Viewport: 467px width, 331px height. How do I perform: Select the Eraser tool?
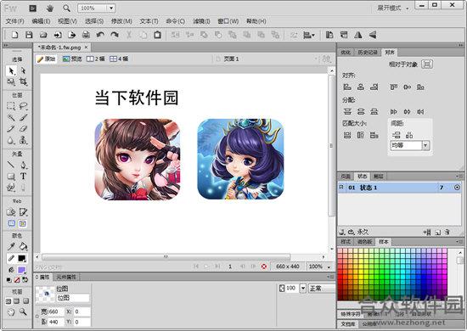[x=23, y=129]
